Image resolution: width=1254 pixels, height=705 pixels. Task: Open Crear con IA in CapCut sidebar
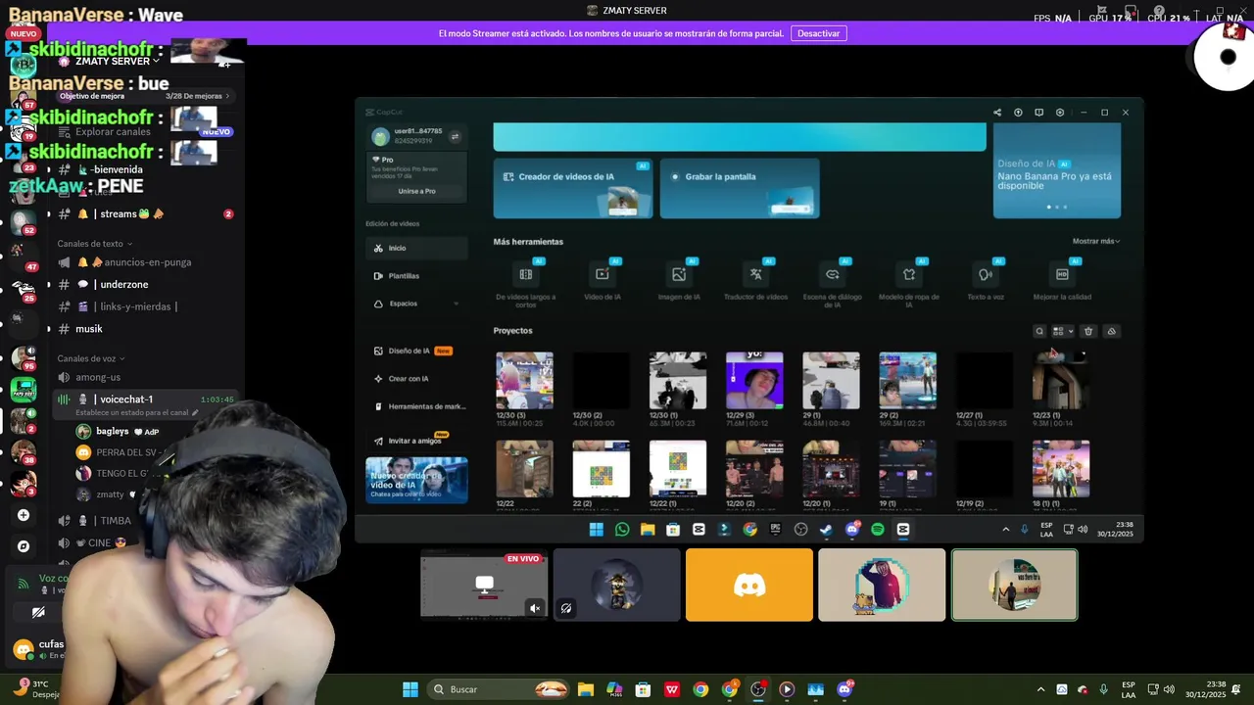tap(416, 378)
